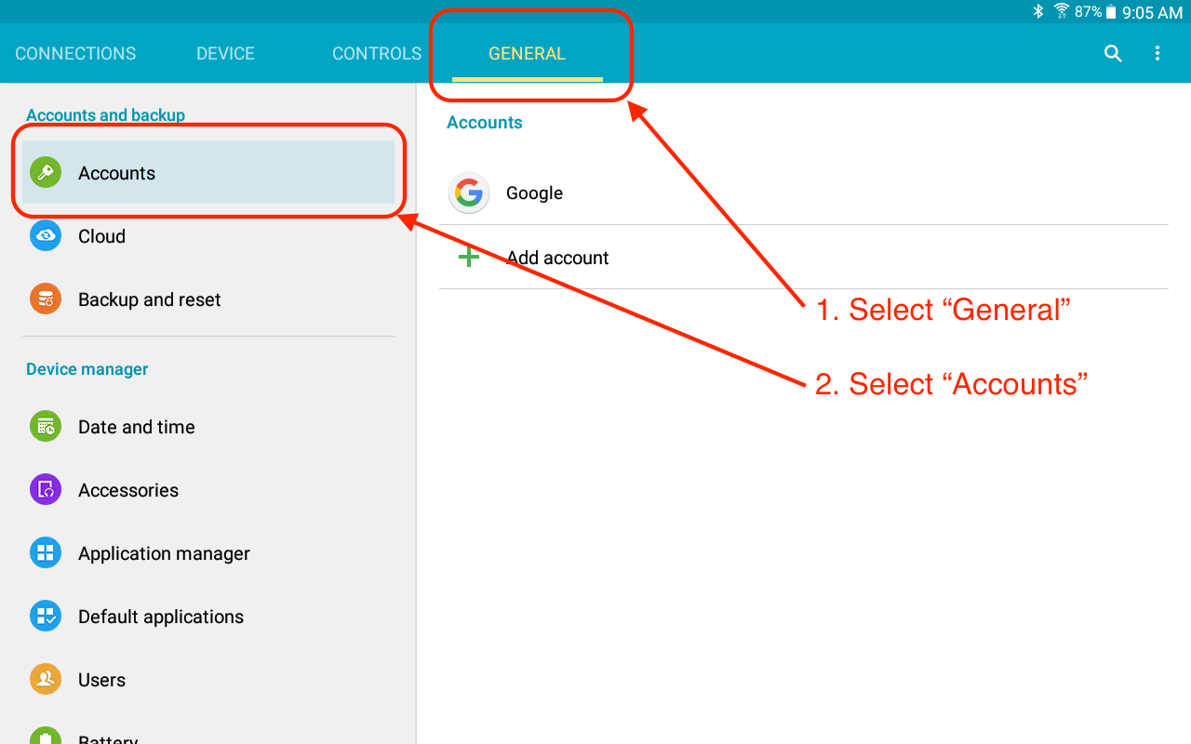Open the Battery settings icon

pos(45,737)
